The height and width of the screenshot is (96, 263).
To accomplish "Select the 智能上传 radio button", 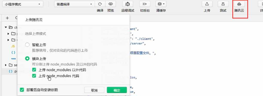I will tap(27, 45).
